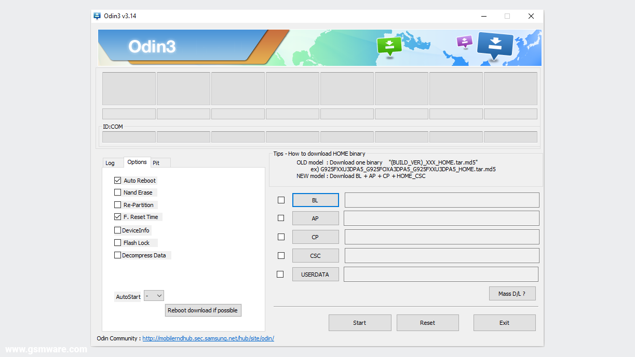Screen dimensions: 635x357
Task: Enable Decompress Data
Action: coord(117,255)
